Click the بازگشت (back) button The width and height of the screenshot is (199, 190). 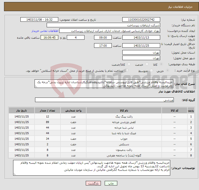coord(93,183)
